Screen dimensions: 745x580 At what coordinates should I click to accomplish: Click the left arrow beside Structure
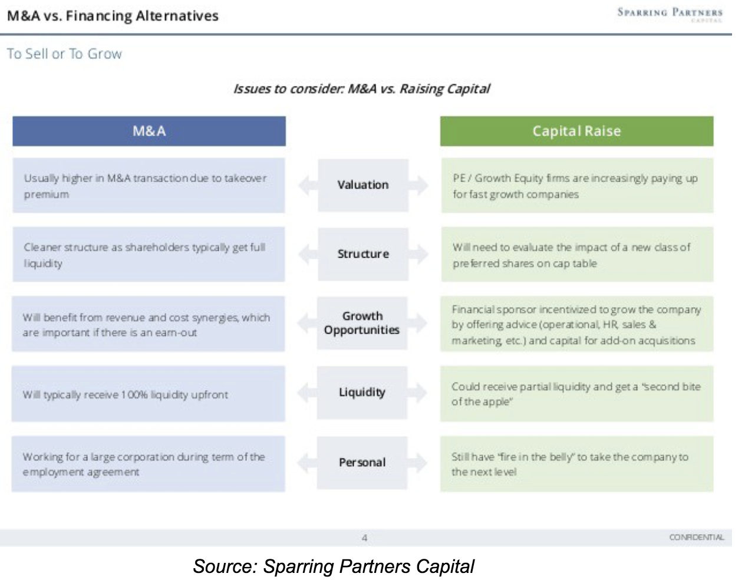308,254
